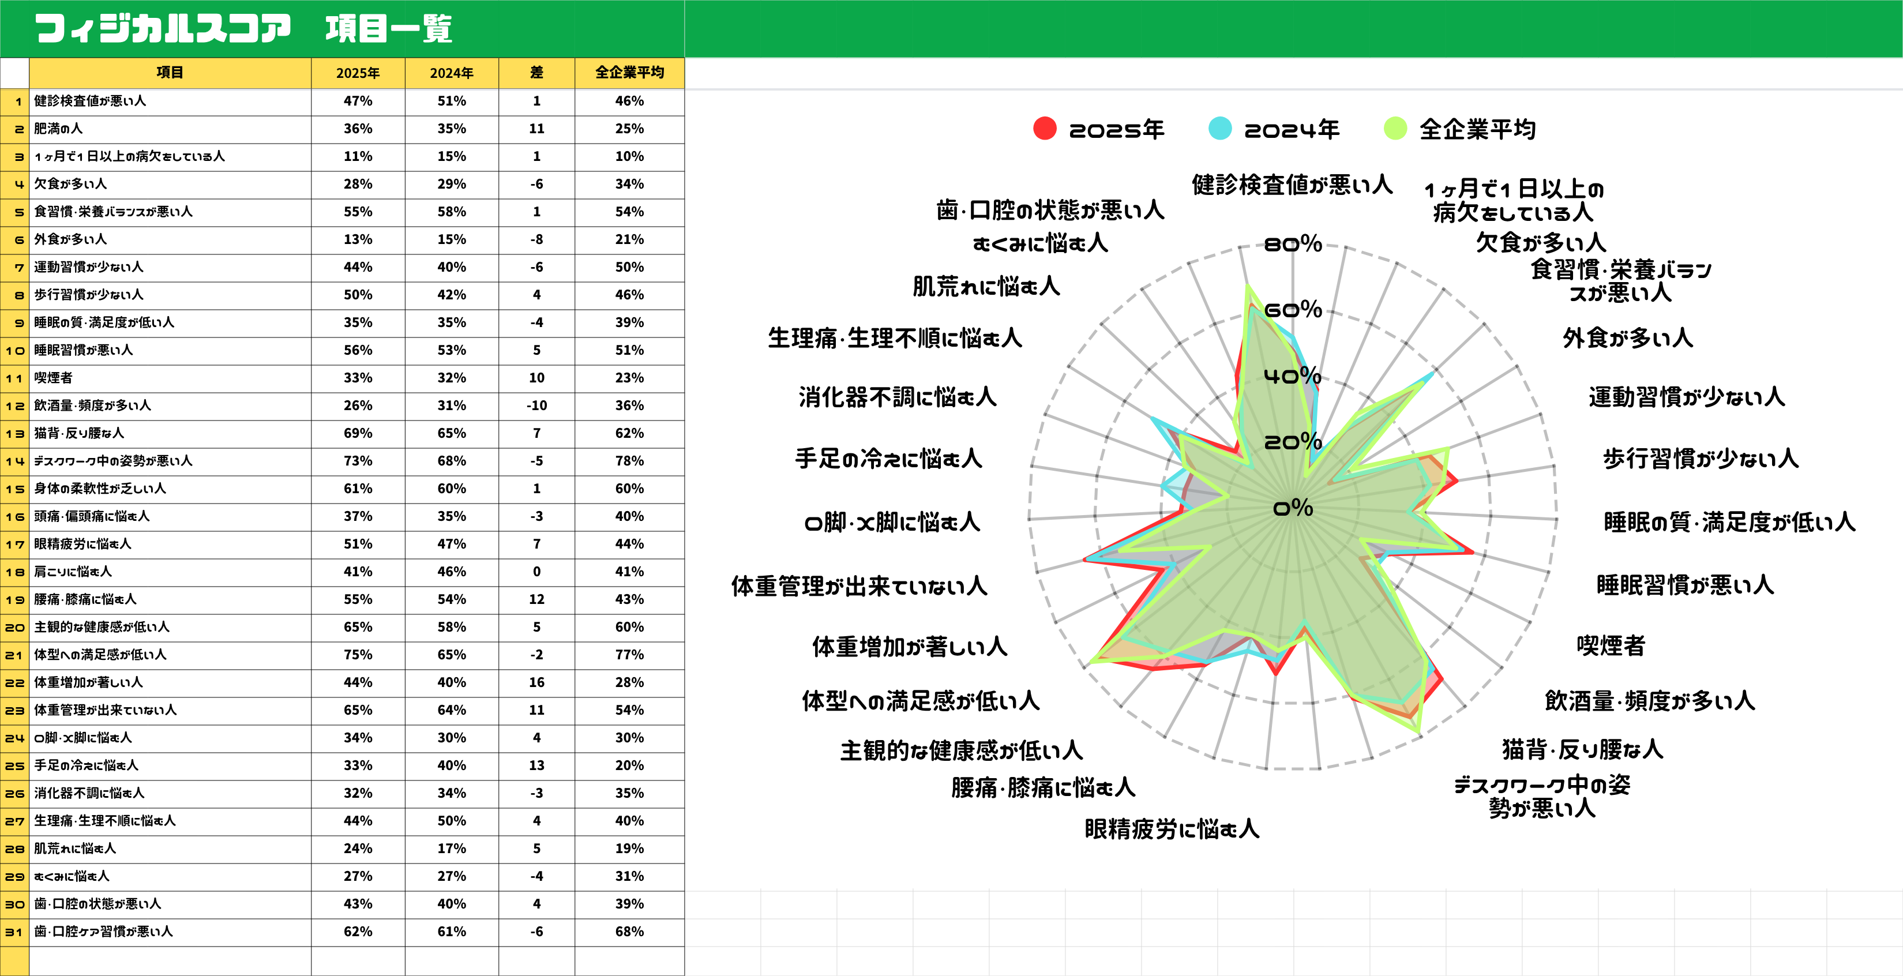Image resolution: width=1903 pixels, height=976 pixels.
Task: Click the 75% value for 体型への満足感が低い人
Action: 358,655
